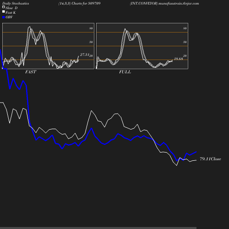Click the 80 axis label in FULL chart
229x229 pixels.
tap(185, 28)
